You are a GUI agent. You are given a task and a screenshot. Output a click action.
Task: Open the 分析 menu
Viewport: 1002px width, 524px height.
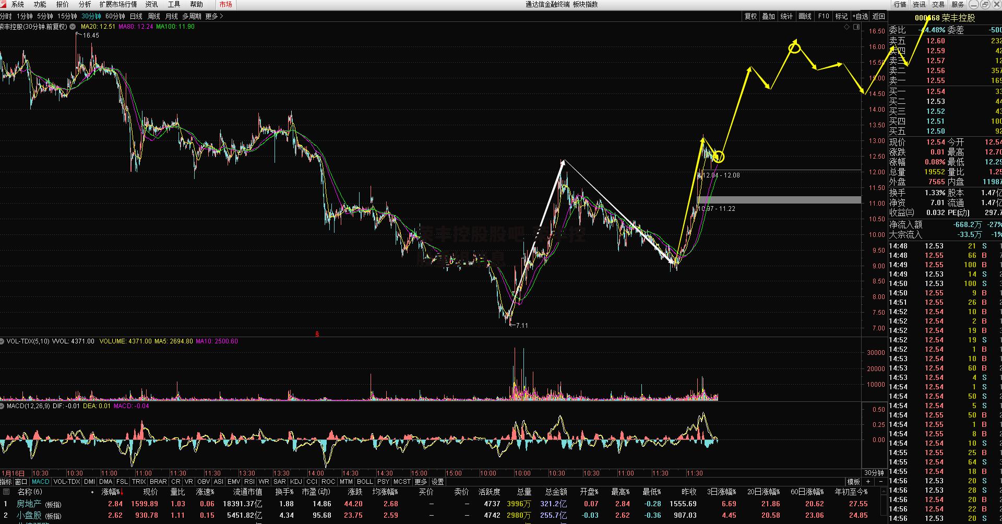(85, 4)
